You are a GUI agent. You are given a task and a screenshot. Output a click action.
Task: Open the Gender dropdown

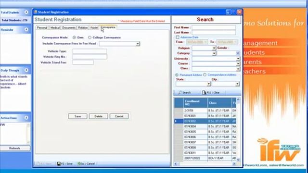point(238,53)
